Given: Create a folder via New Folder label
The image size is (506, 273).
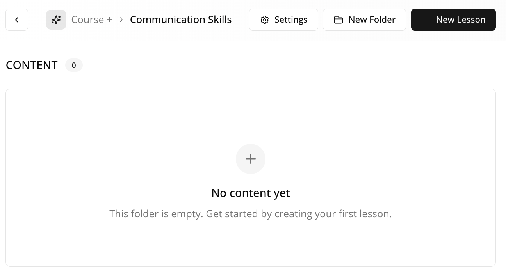Looking at the screenshot, I should tap(372, 19).
